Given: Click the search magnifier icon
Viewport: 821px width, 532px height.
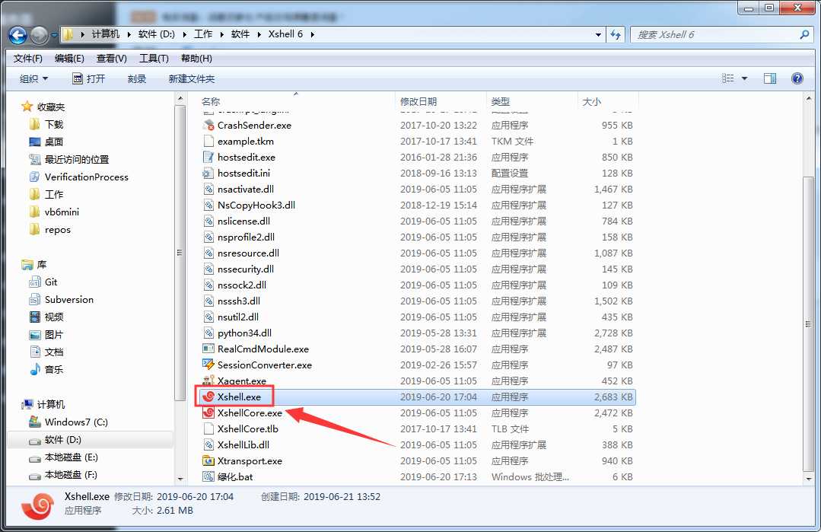Looking at the screenshot, I should pos(805,34).
